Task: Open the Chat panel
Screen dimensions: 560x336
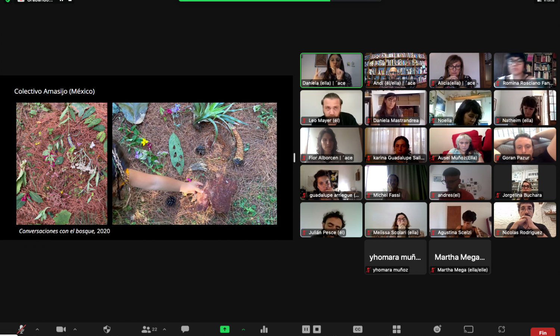Action: (x=185, y=329)
